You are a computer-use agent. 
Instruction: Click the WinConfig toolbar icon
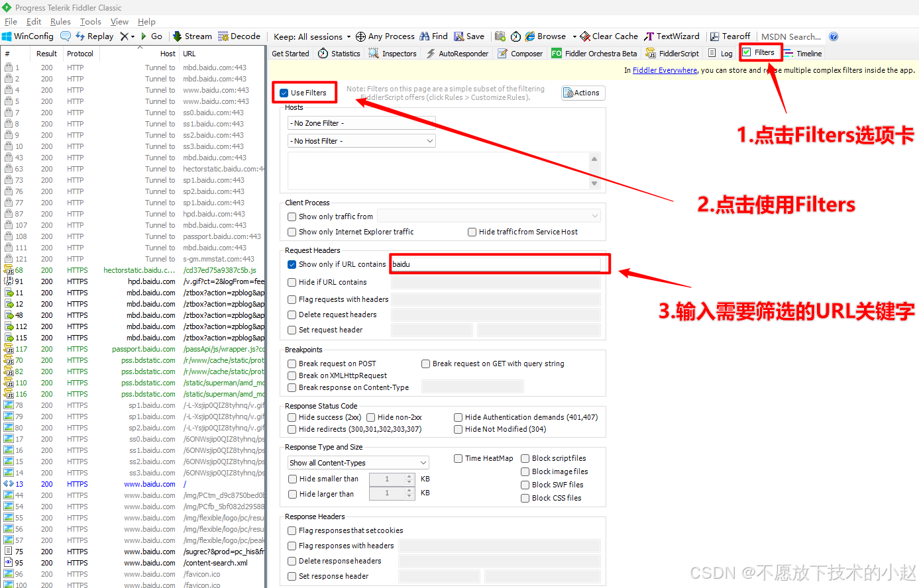coord(7,36)
